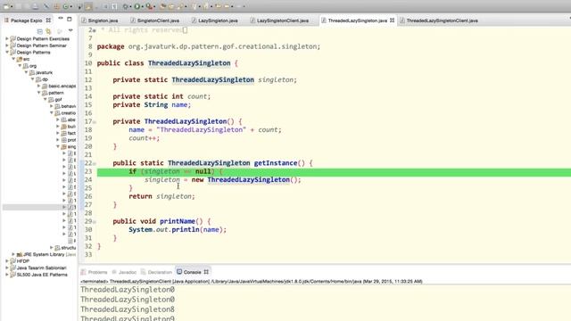Viewport: 571px width, 321px height.
Task: Open the Problems view tab
Action: [95, 272]
